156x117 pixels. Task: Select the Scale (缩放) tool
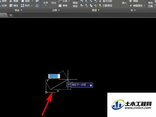(14, 6)
